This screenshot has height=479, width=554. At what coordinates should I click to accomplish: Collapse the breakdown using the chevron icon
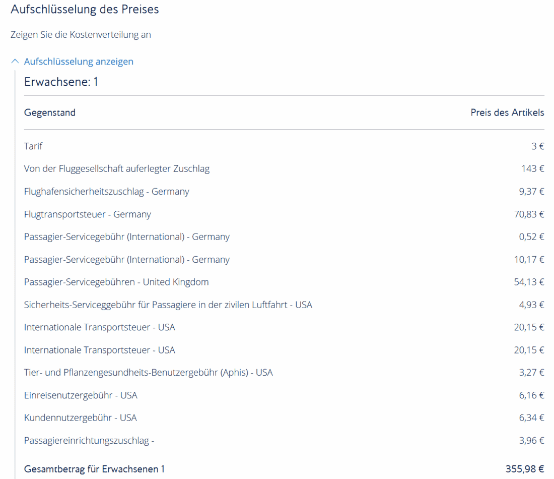point(15,62)
